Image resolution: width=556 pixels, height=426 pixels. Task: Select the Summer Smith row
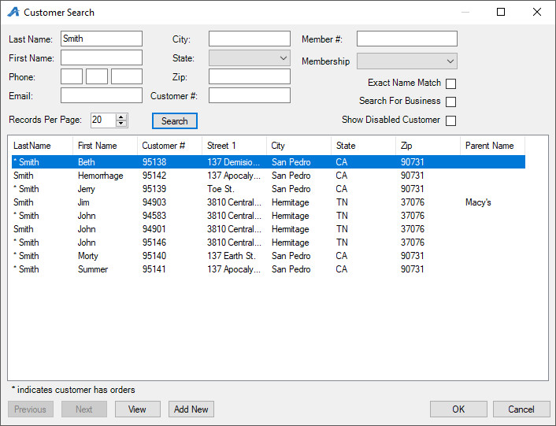pos(269,269)
